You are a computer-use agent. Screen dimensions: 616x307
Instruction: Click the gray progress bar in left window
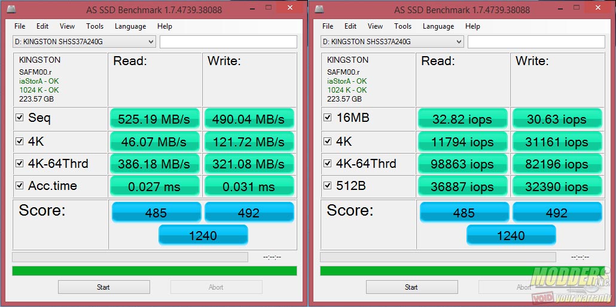[x=130, y=257]
